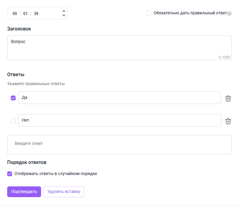Click the timer decrement down arrow
The height and width of the screenshot is (207, 239).
coord(64,16)
